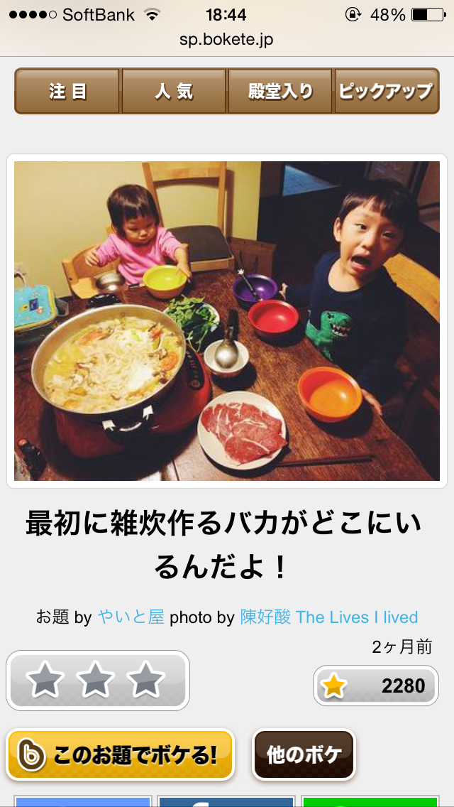This screenshot has height=807, width=454.
Task: Tap the gold star 2280 count
Action: coord(376,686)
